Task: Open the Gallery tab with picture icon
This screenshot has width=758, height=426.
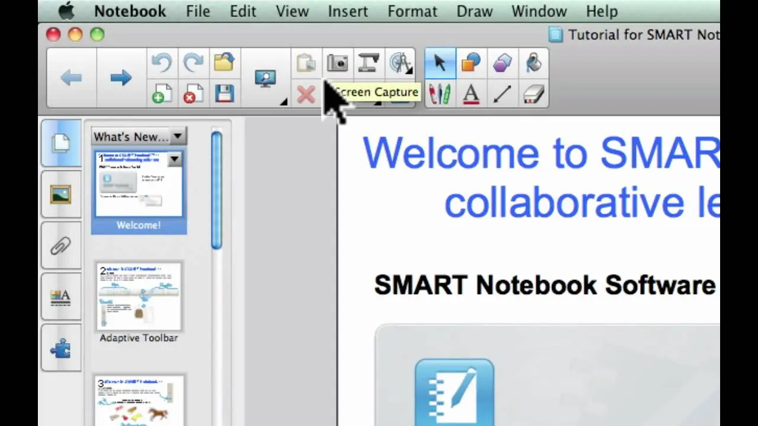Action: click(61, 194)
